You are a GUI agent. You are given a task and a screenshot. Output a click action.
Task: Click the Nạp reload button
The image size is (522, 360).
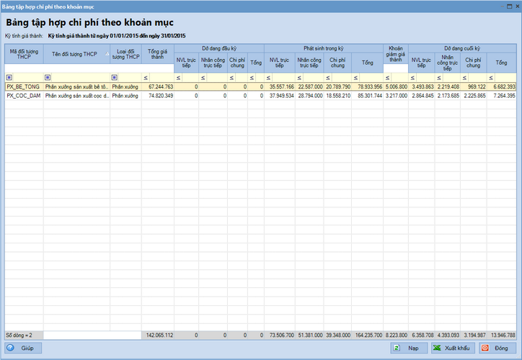pyautogui.click(x=409, y=348)
